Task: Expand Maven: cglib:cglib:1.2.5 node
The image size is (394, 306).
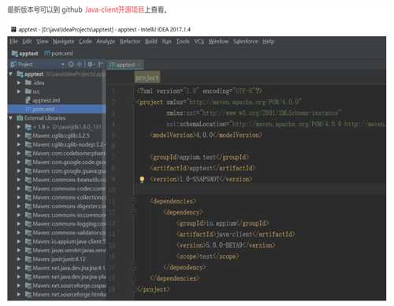Action: tap(19, 136)
